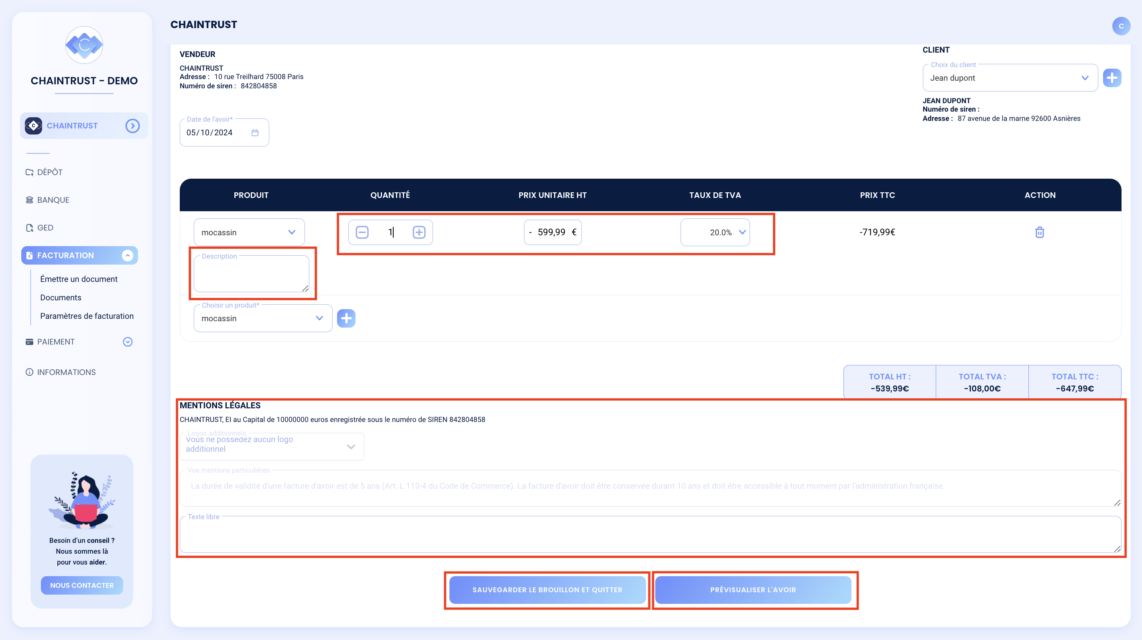Go to Émettre un document
This screenshot has height=640, width=1142.
[79, 279]
